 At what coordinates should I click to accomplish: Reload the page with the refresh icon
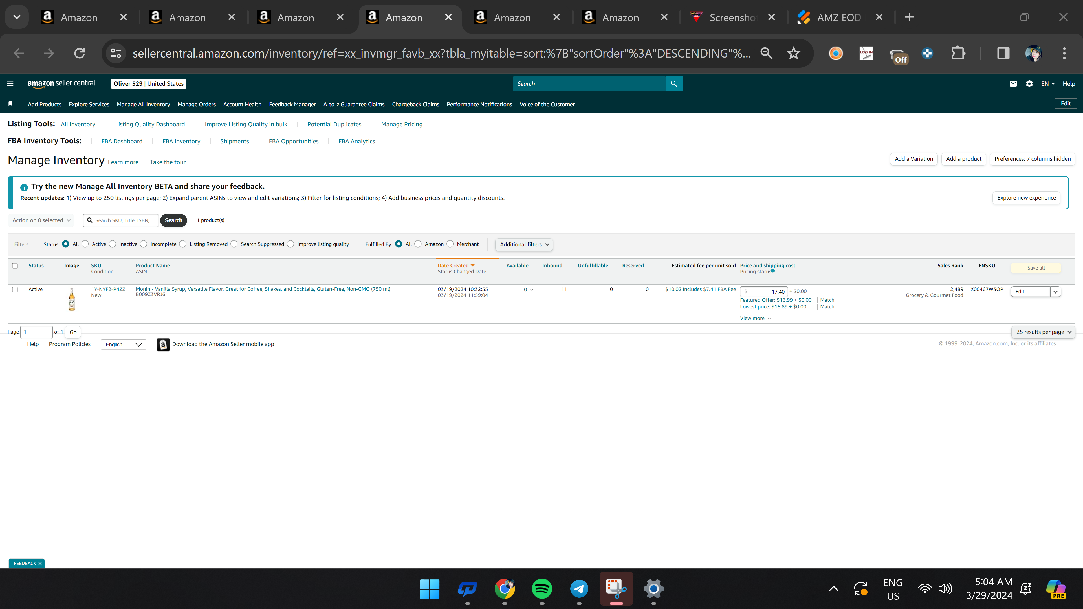[80, 53]
